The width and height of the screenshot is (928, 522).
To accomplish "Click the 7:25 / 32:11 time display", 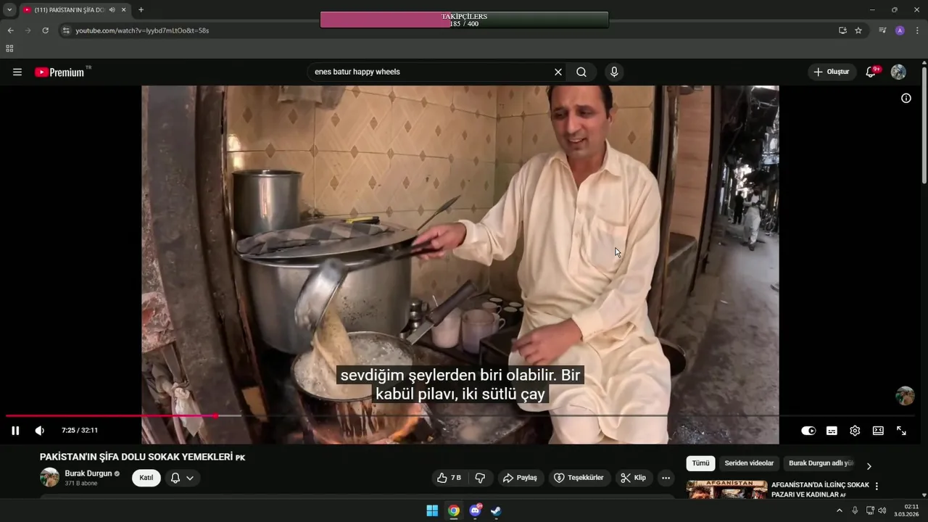I will (x=80, y=431).
